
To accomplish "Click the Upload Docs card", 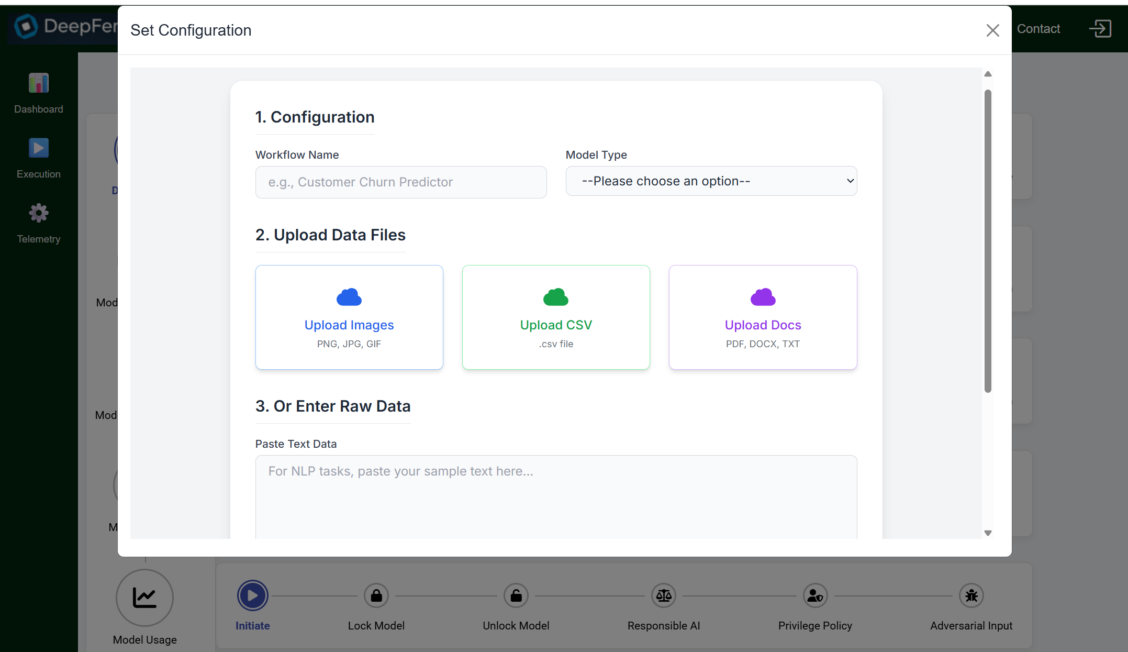I will point(763,317).
